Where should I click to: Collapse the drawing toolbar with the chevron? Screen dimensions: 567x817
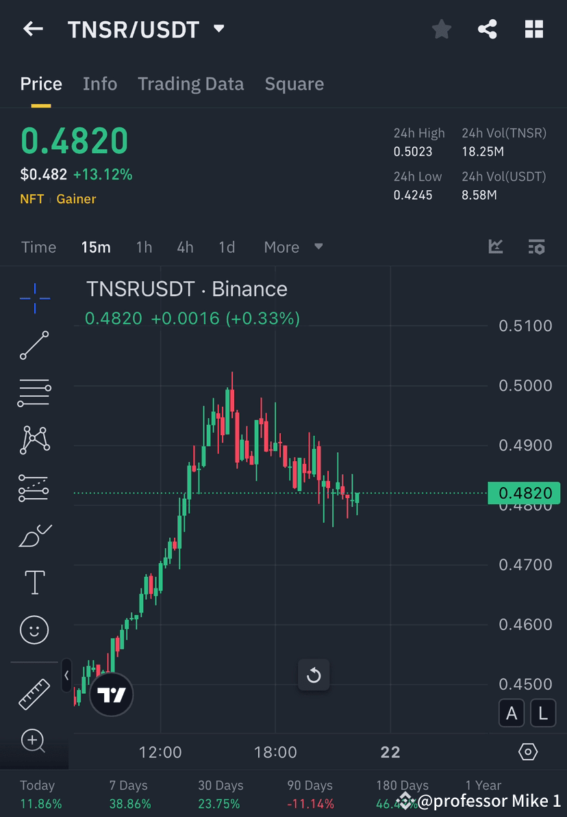tap(66, 675)
